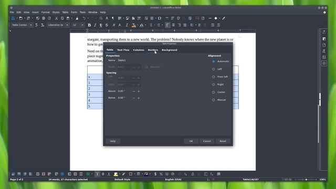336x189 pixels.
Task: Click the Align Right icon
Action: (179, 25)
